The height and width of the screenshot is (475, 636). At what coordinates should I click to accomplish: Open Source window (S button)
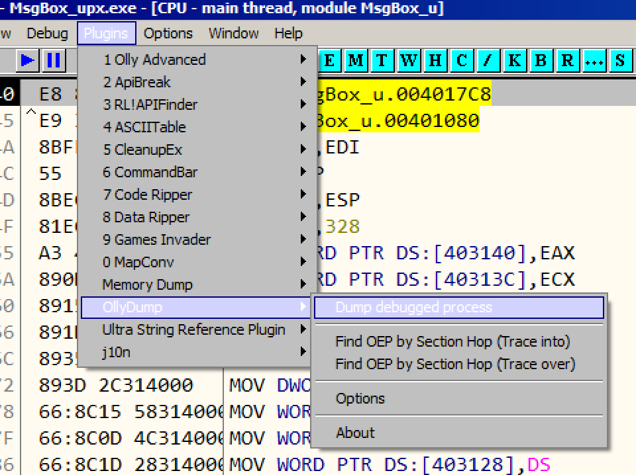tap(620, 61)
